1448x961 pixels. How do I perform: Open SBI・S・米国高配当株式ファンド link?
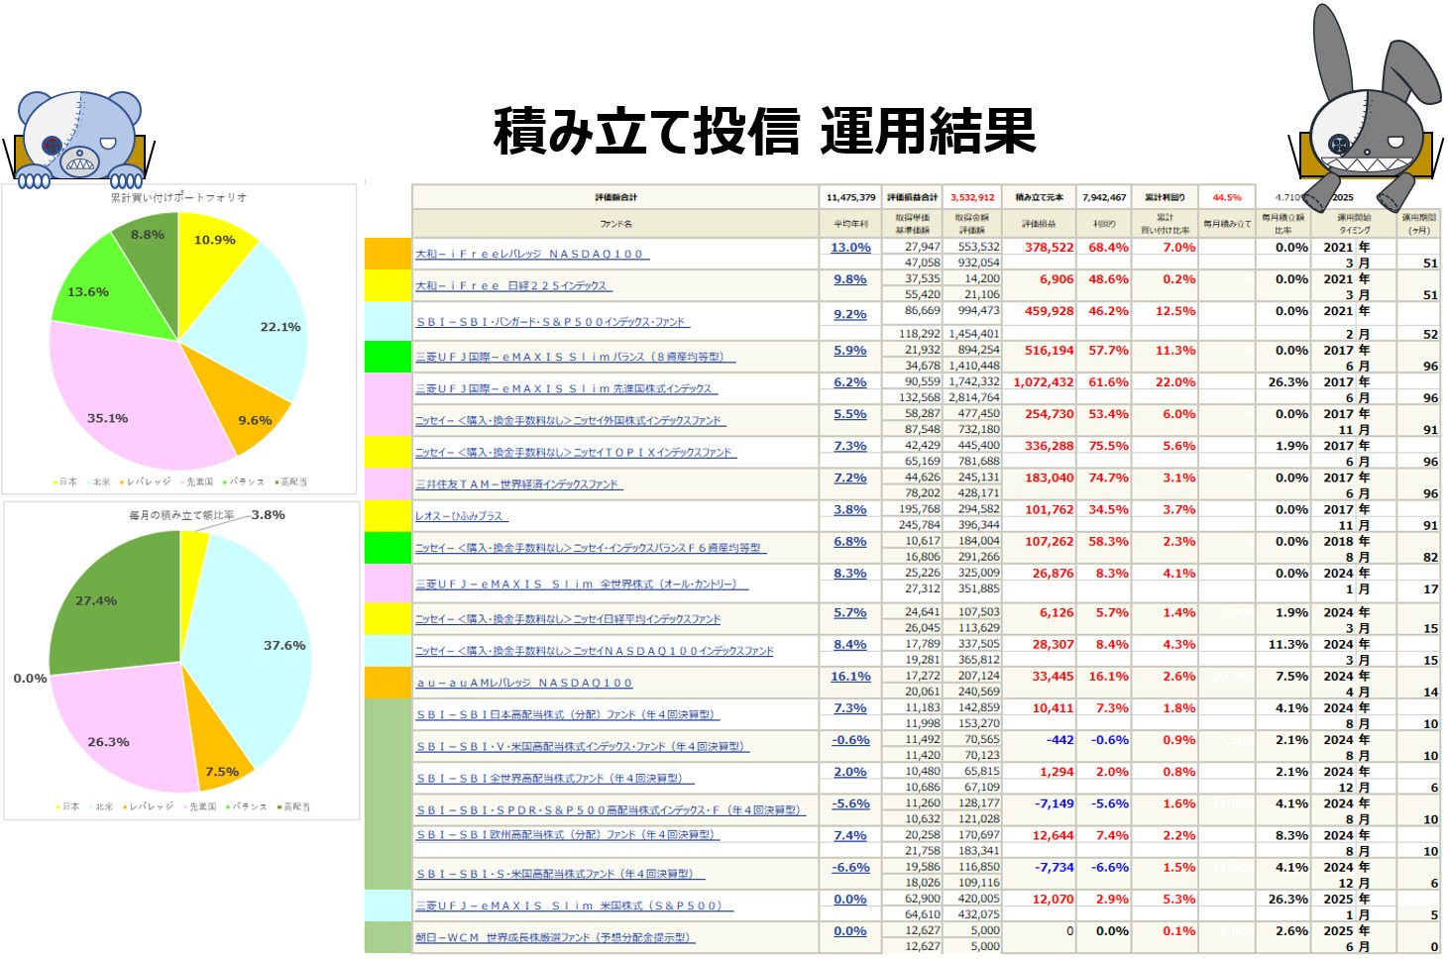tap(559, 874)
